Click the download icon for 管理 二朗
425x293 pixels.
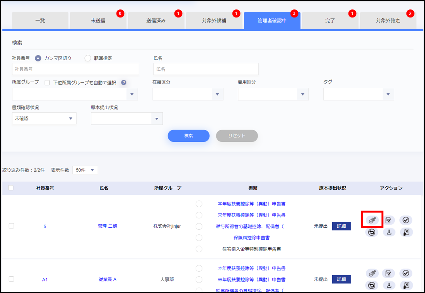coord(389,232)
